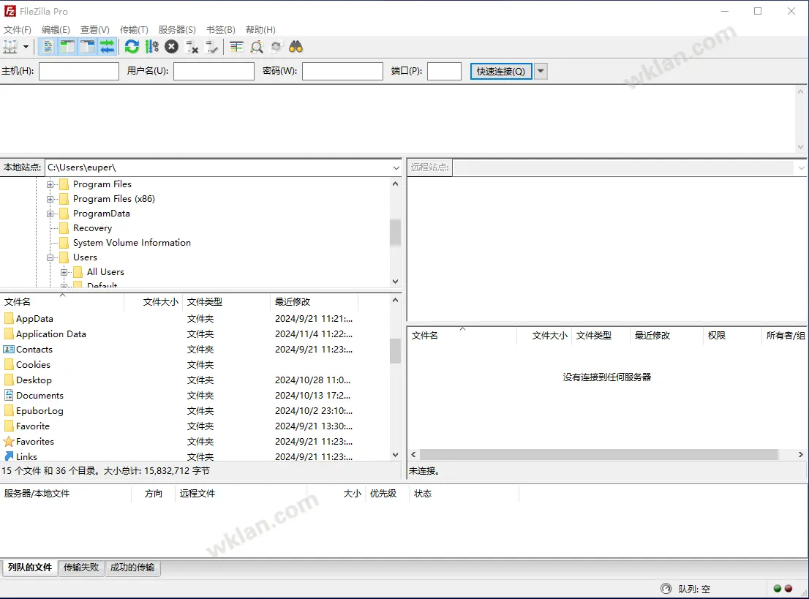Select Contacts folder icon
This screenshot has width=809, height=599.
tap(9, 350)
